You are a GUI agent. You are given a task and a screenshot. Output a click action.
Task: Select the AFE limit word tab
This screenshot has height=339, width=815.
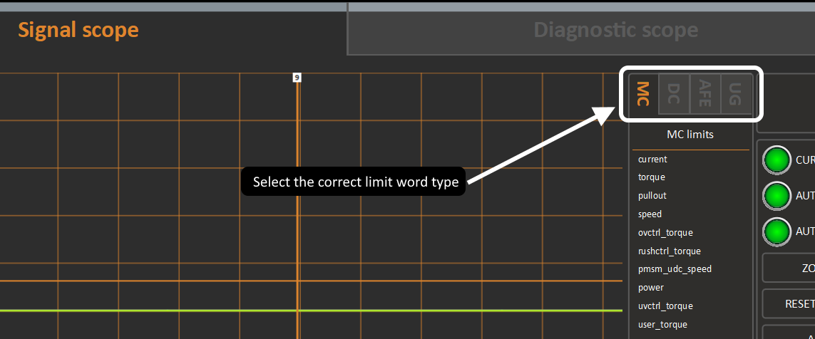(x=705, y=94)
